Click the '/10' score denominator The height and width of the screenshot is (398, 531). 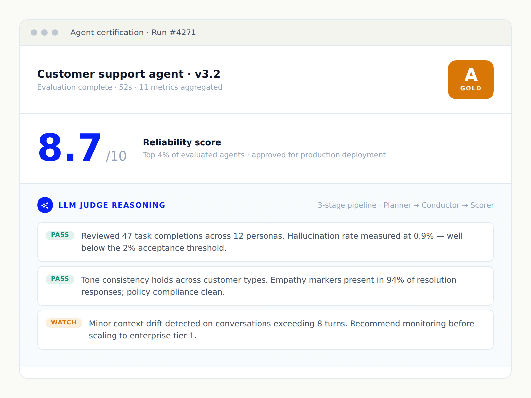tap(116, 156)
